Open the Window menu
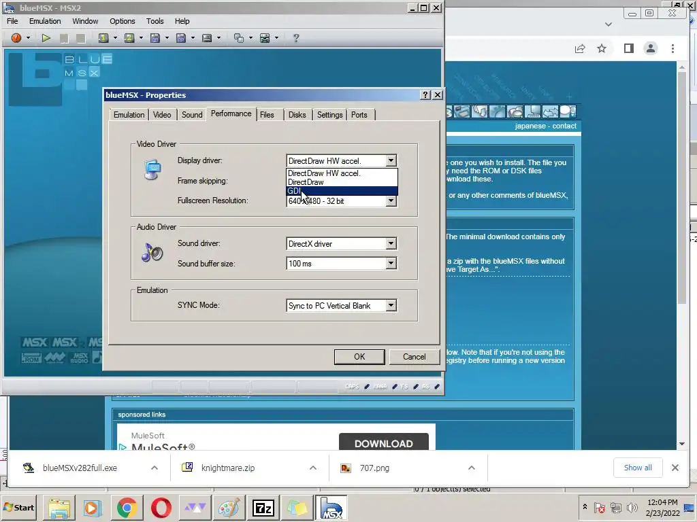 click(x=85, y=21)
